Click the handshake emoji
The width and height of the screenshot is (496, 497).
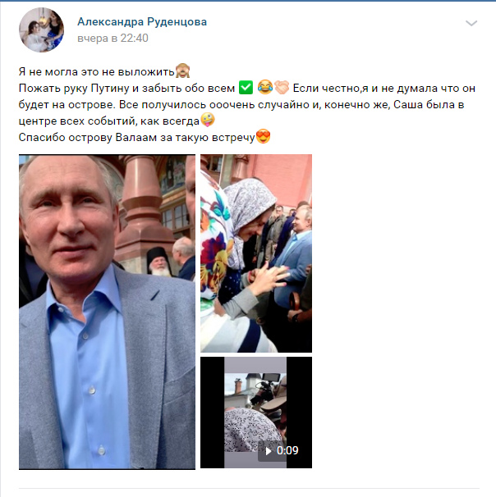(282, 88)
